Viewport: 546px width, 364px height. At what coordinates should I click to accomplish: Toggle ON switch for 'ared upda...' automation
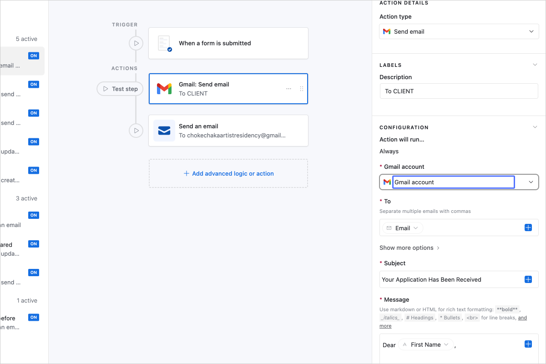34,244
